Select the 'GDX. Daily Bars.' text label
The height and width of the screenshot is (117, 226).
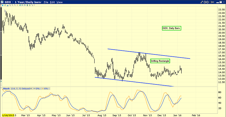click(171, 28)
